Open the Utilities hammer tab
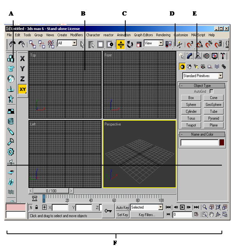This screenshot has height=250, width=232. [x=223, y=56]
